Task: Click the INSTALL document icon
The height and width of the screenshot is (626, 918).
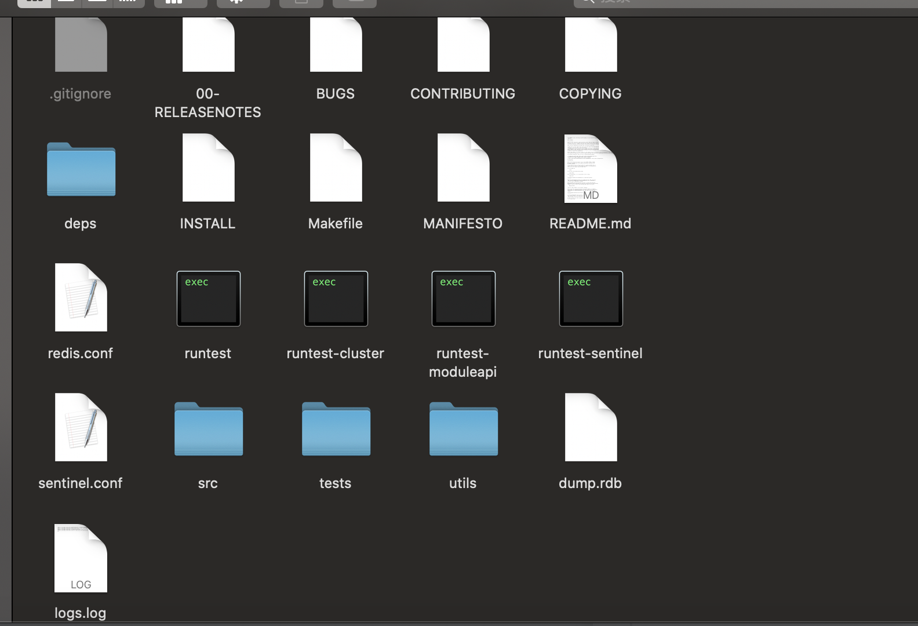Action: click(x=209, y=168)
